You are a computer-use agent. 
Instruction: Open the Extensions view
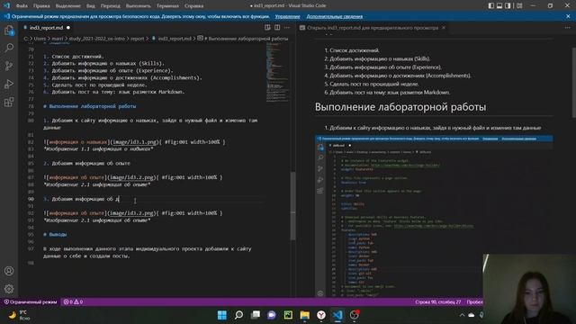[9, 102]
